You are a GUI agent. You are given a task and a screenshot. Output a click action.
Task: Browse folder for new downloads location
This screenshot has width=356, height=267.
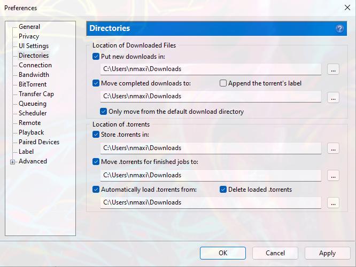click(x=333, y=69)
